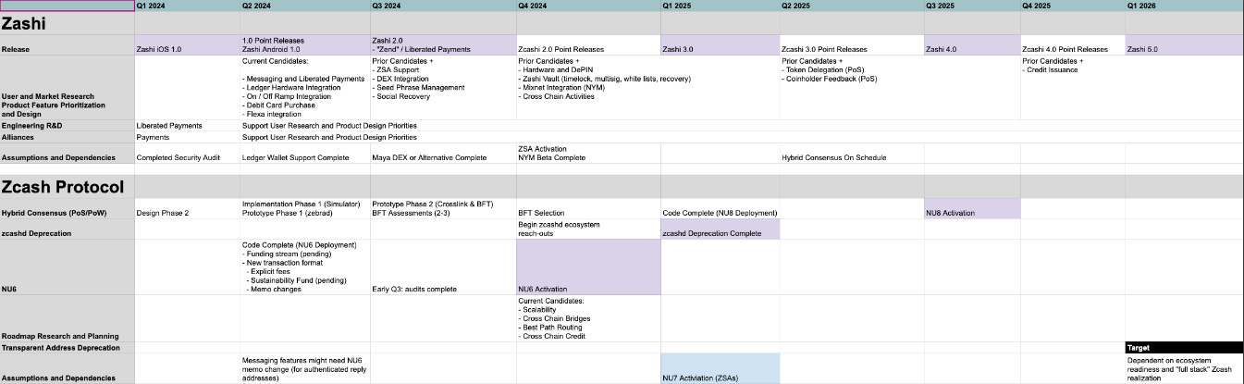Click the Engineering R&D row label
Screen dimensions: 1244x384
tap(68, 125)
